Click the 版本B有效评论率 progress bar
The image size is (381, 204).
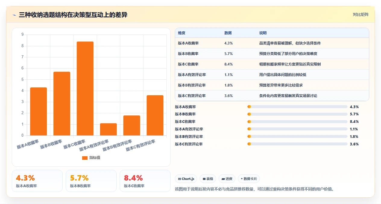(x=298, y=137)
